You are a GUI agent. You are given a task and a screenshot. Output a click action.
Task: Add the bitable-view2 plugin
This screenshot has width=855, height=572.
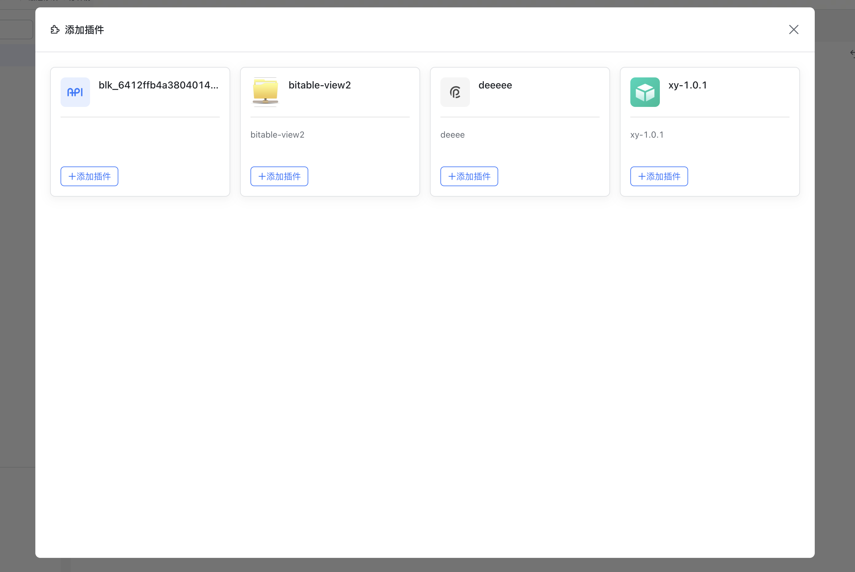click(279, 176)
